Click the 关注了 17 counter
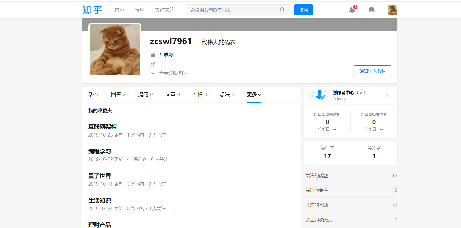Viewport: 461px width, 228px height. click(327, 152)
